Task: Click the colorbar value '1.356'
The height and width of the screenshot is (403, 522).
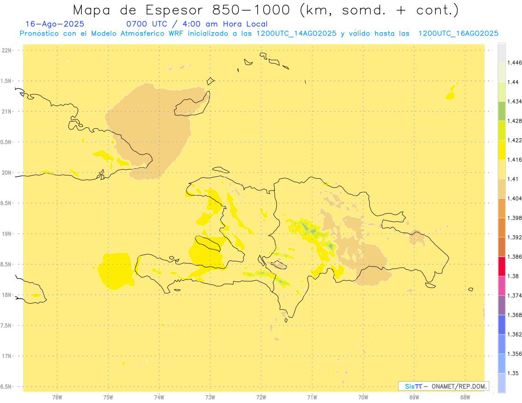Action: click(x=515, y=354)
